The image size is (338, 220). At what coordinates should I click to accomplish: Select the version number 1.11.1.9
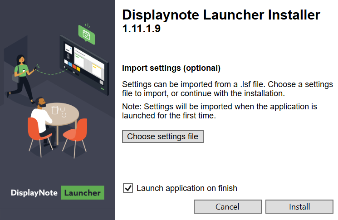pos(142,29)
